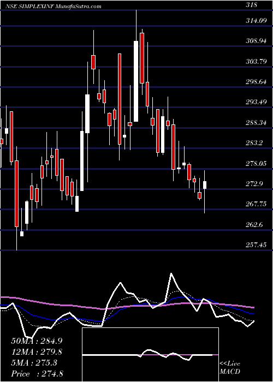
Task: Select the 288.34 price level label
Action: [x=256, y=123]
